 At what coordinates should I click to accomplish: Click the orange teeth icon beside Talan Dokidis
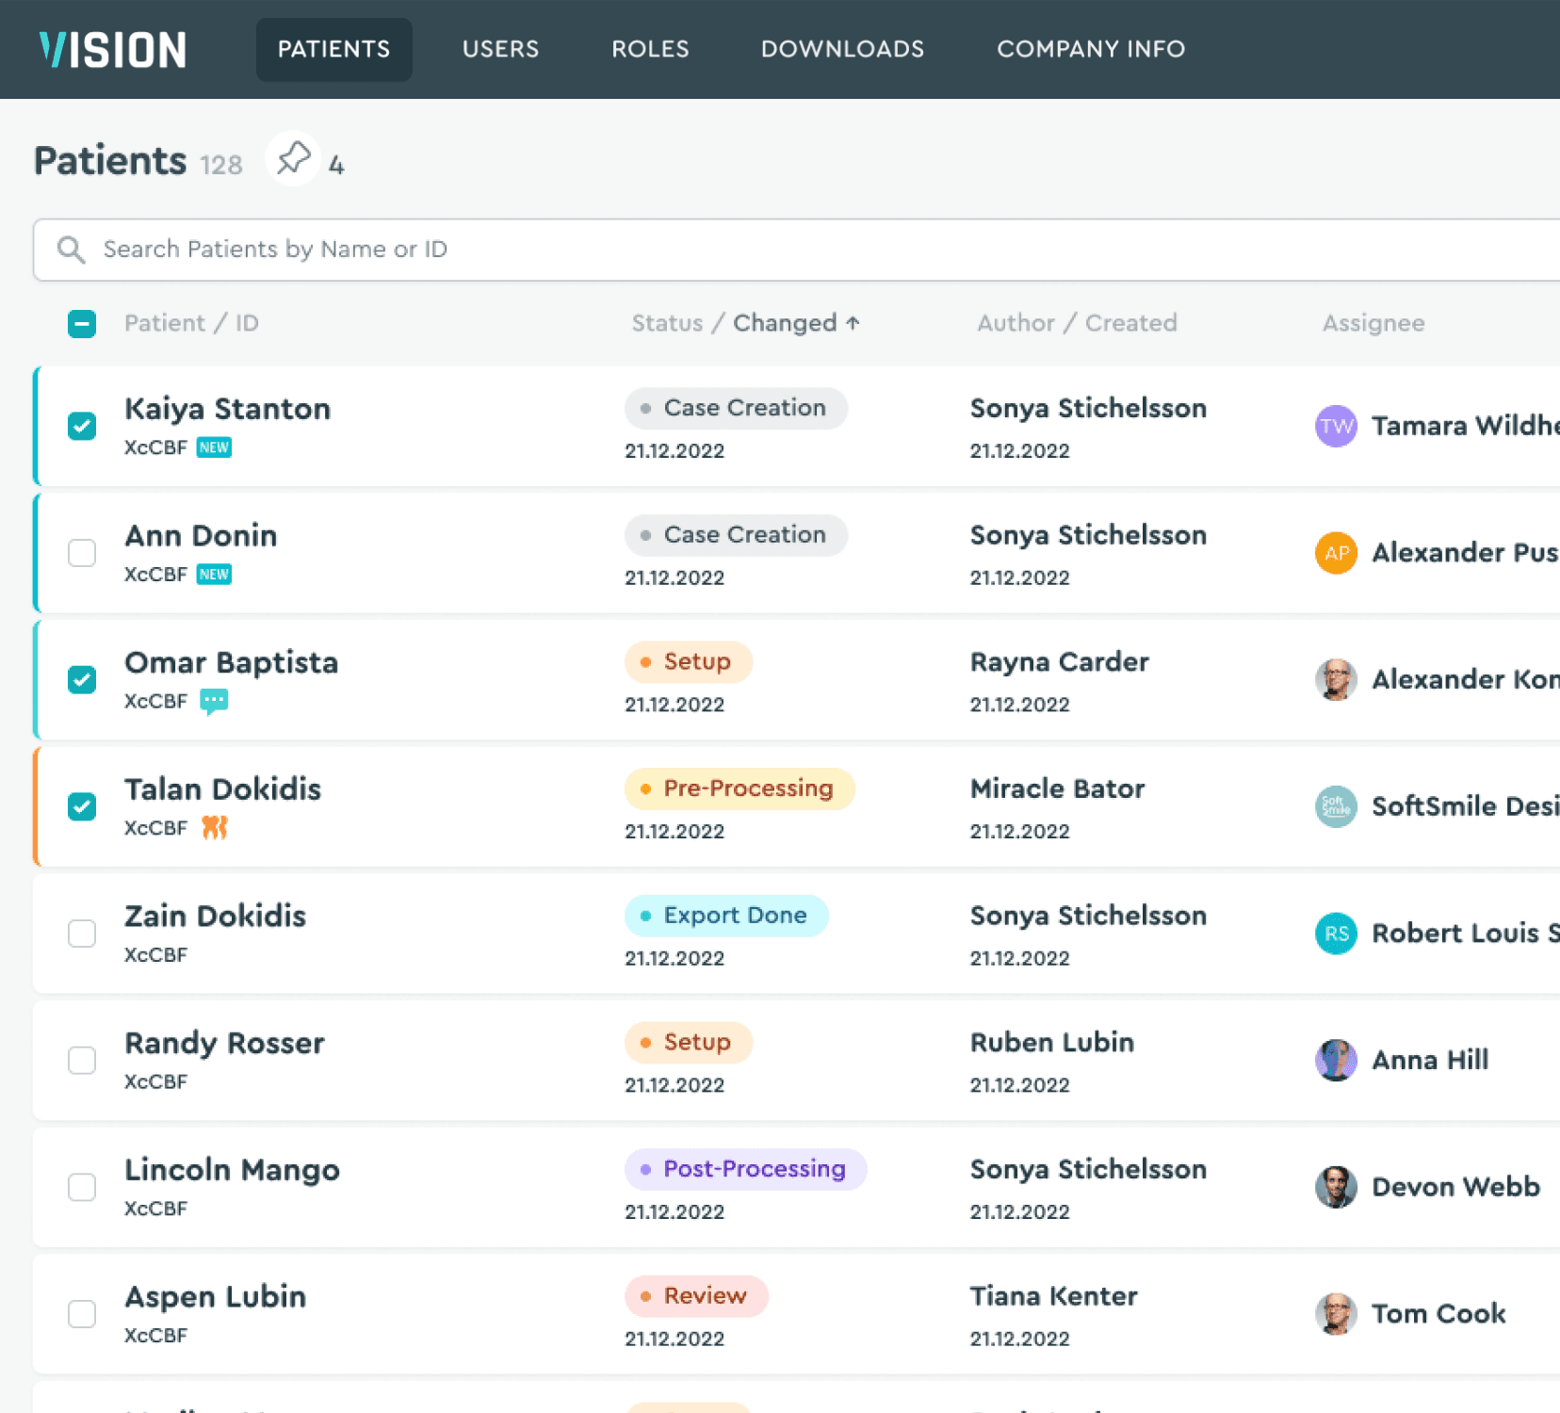(216, 828)
